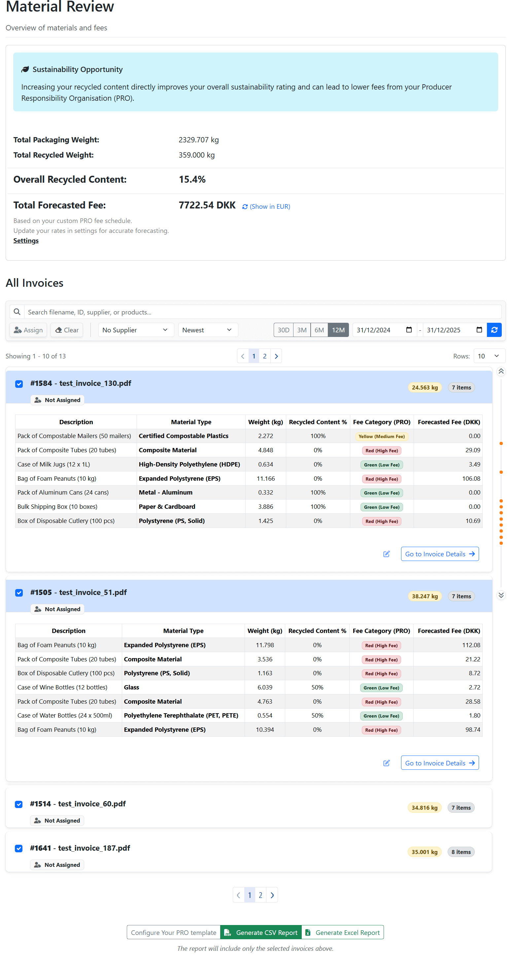Click Not Assigned badge on invoice #1514
This screenshot has height=962, width=514.
point(57,821)
